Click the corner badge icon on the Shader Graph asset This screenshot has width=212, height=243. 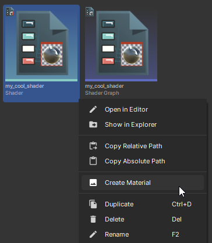coord(90,12)
